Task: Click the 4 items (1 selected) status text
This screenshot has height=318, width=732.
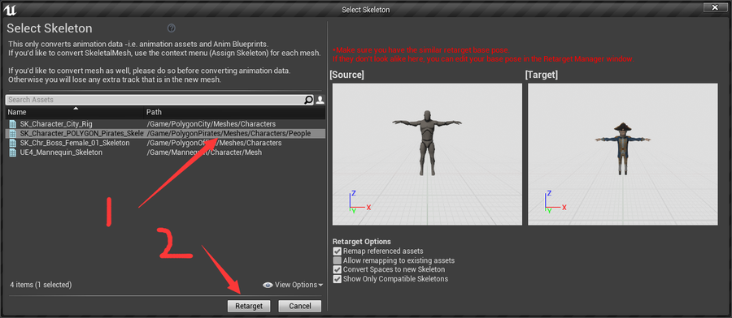Action: pos(41,285)
